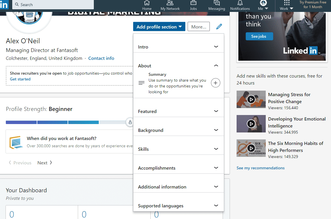The image size is (331, 219).
Task: Click the second dashboard 0 count
Action: (x=84, y=214)
